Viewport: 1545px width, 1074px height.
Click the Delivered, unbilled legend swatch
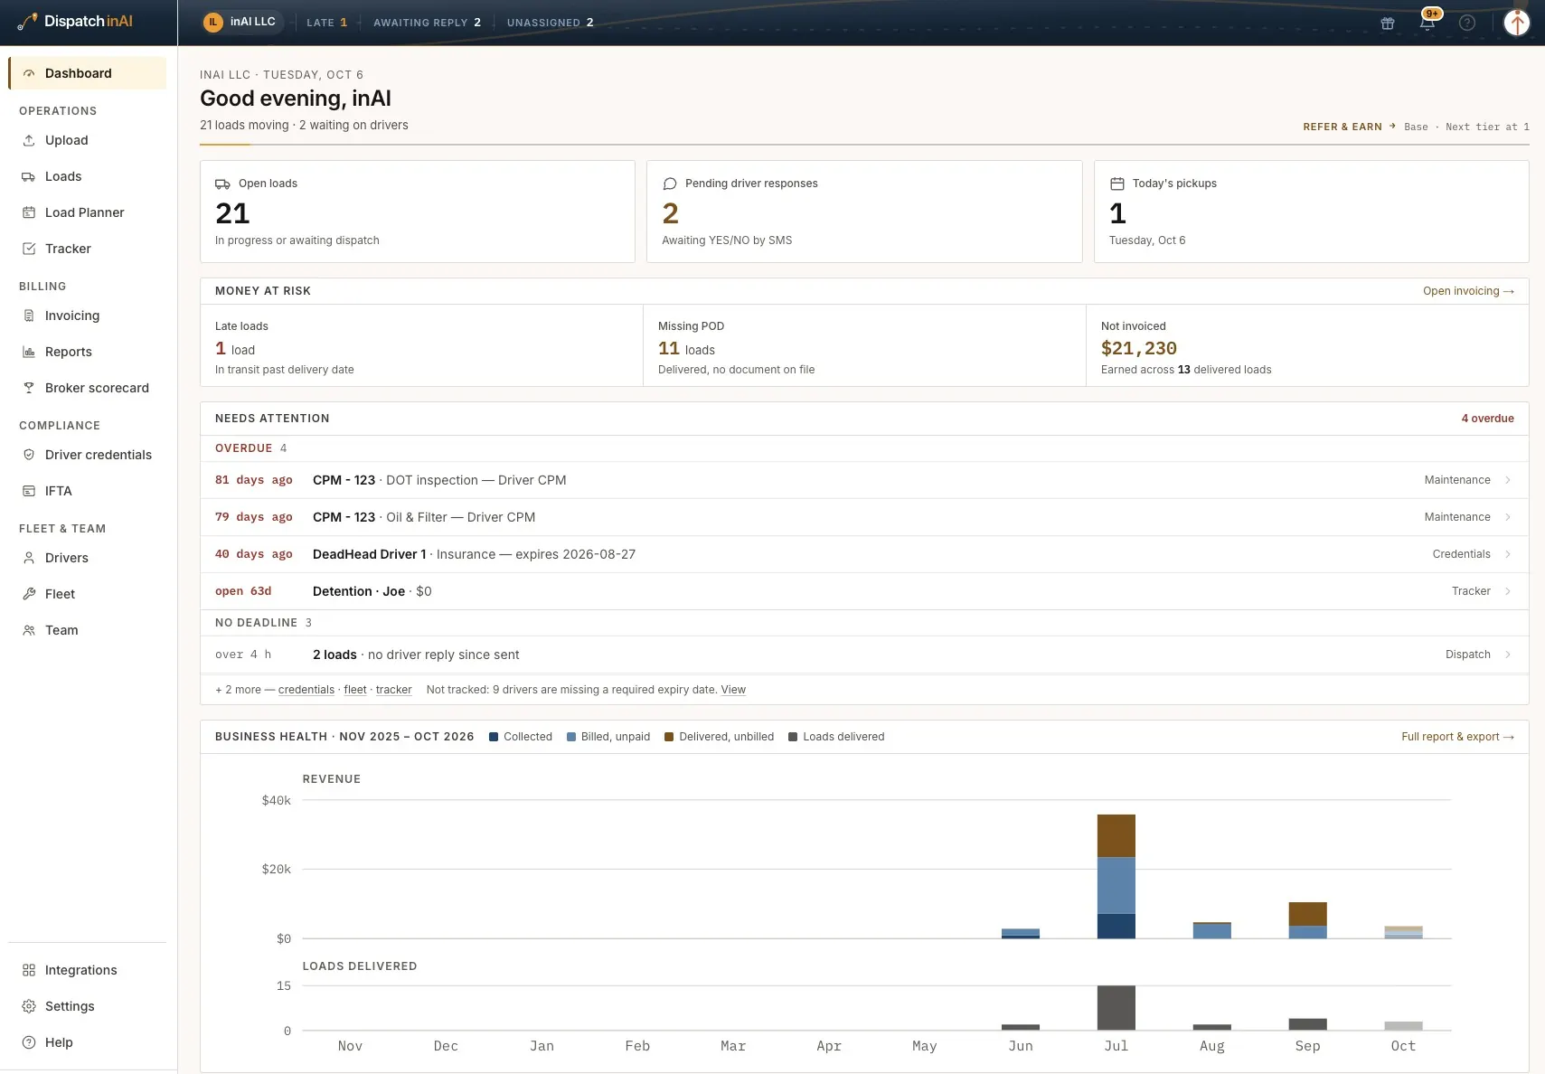pos(669,737)
